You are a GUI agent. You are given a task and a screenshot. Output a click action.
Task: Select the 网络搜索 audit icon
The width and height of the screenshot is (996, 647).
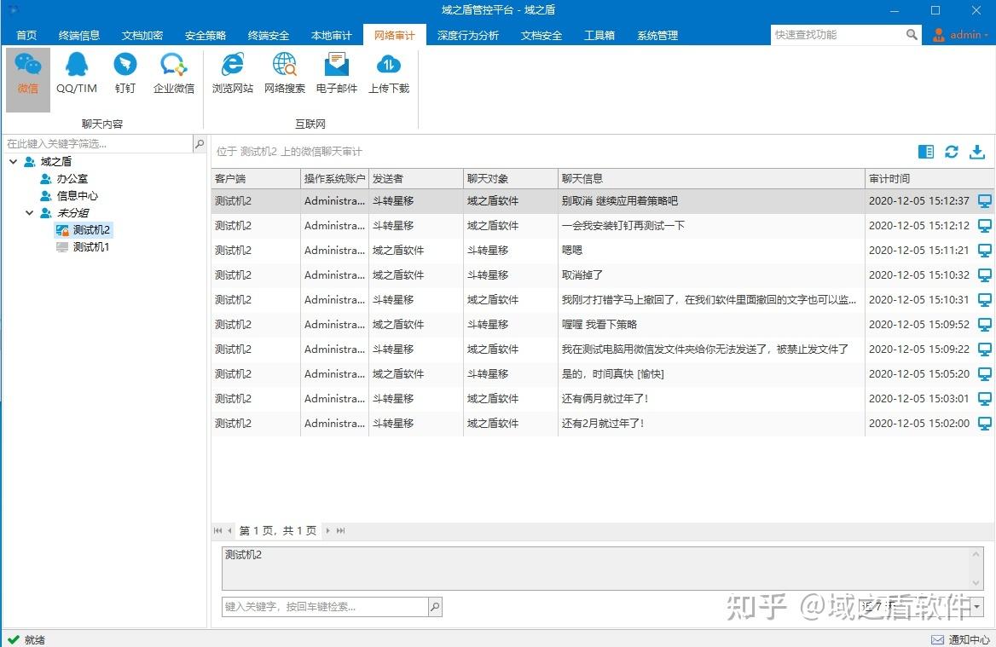click(x=285, y=74)
